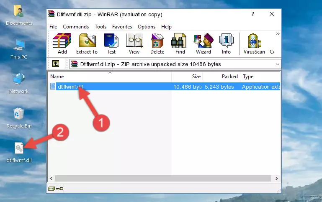Select the dtiflwmf.dll file row
The height and width of the screenshot is (202, 322).
(164, 87)
